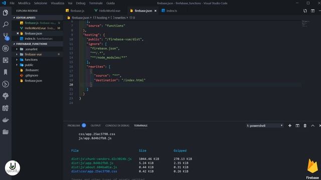
Task: Open the Extensions view icon
Action: (x=6, y=60)
